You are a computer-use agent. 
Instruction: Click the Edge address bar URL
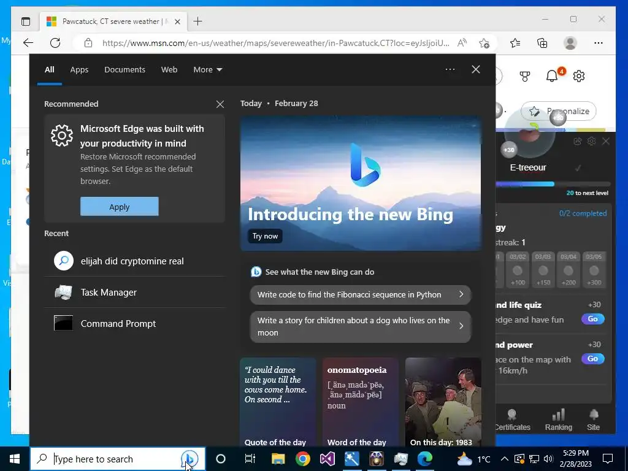tap(275, 43)
